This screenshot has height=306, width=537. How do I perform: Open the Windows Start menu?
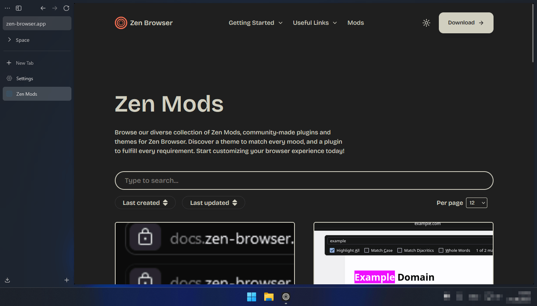[252, 297]
